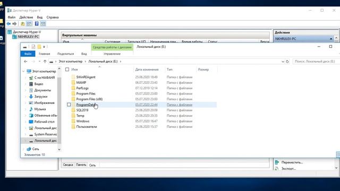Open Управление tab in Explorer ribbon
Viewport: 340px width, 191px height.
click(x=112, y=54)
